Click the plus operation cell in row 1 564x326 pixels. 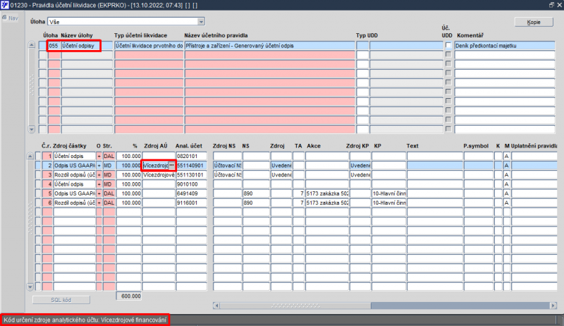99,156
